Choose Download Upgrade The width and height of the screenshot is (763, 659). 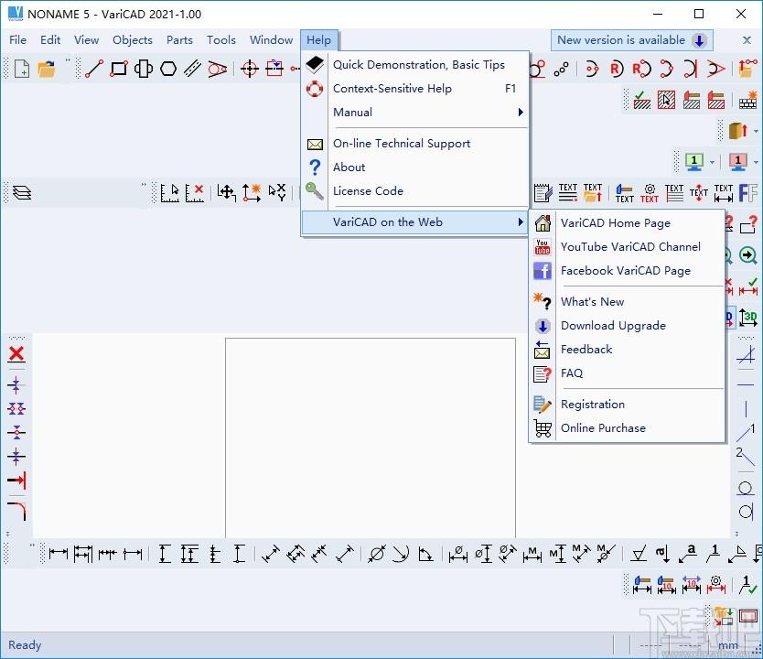628,326
